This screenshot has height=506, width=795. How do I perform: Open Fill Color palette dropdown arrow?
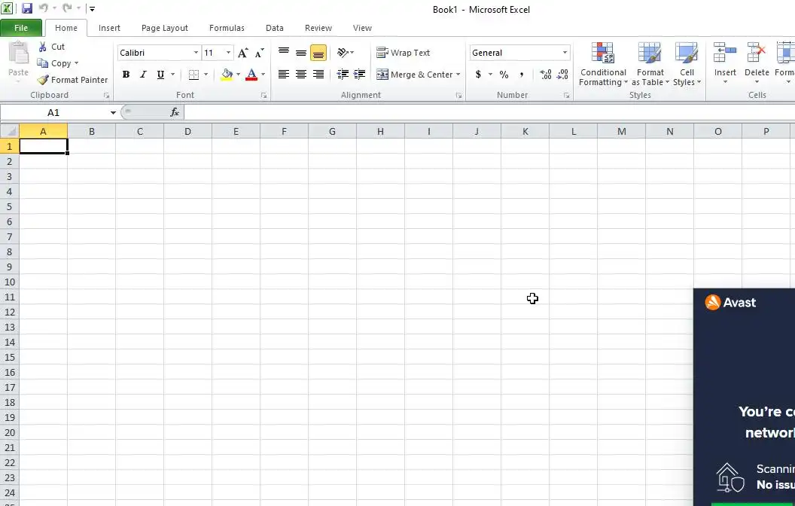(x=239, y=75)
